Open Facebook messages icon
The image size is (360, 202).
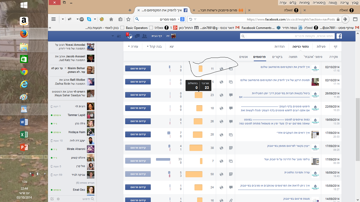pyautogui.click(x=137, y=36)
